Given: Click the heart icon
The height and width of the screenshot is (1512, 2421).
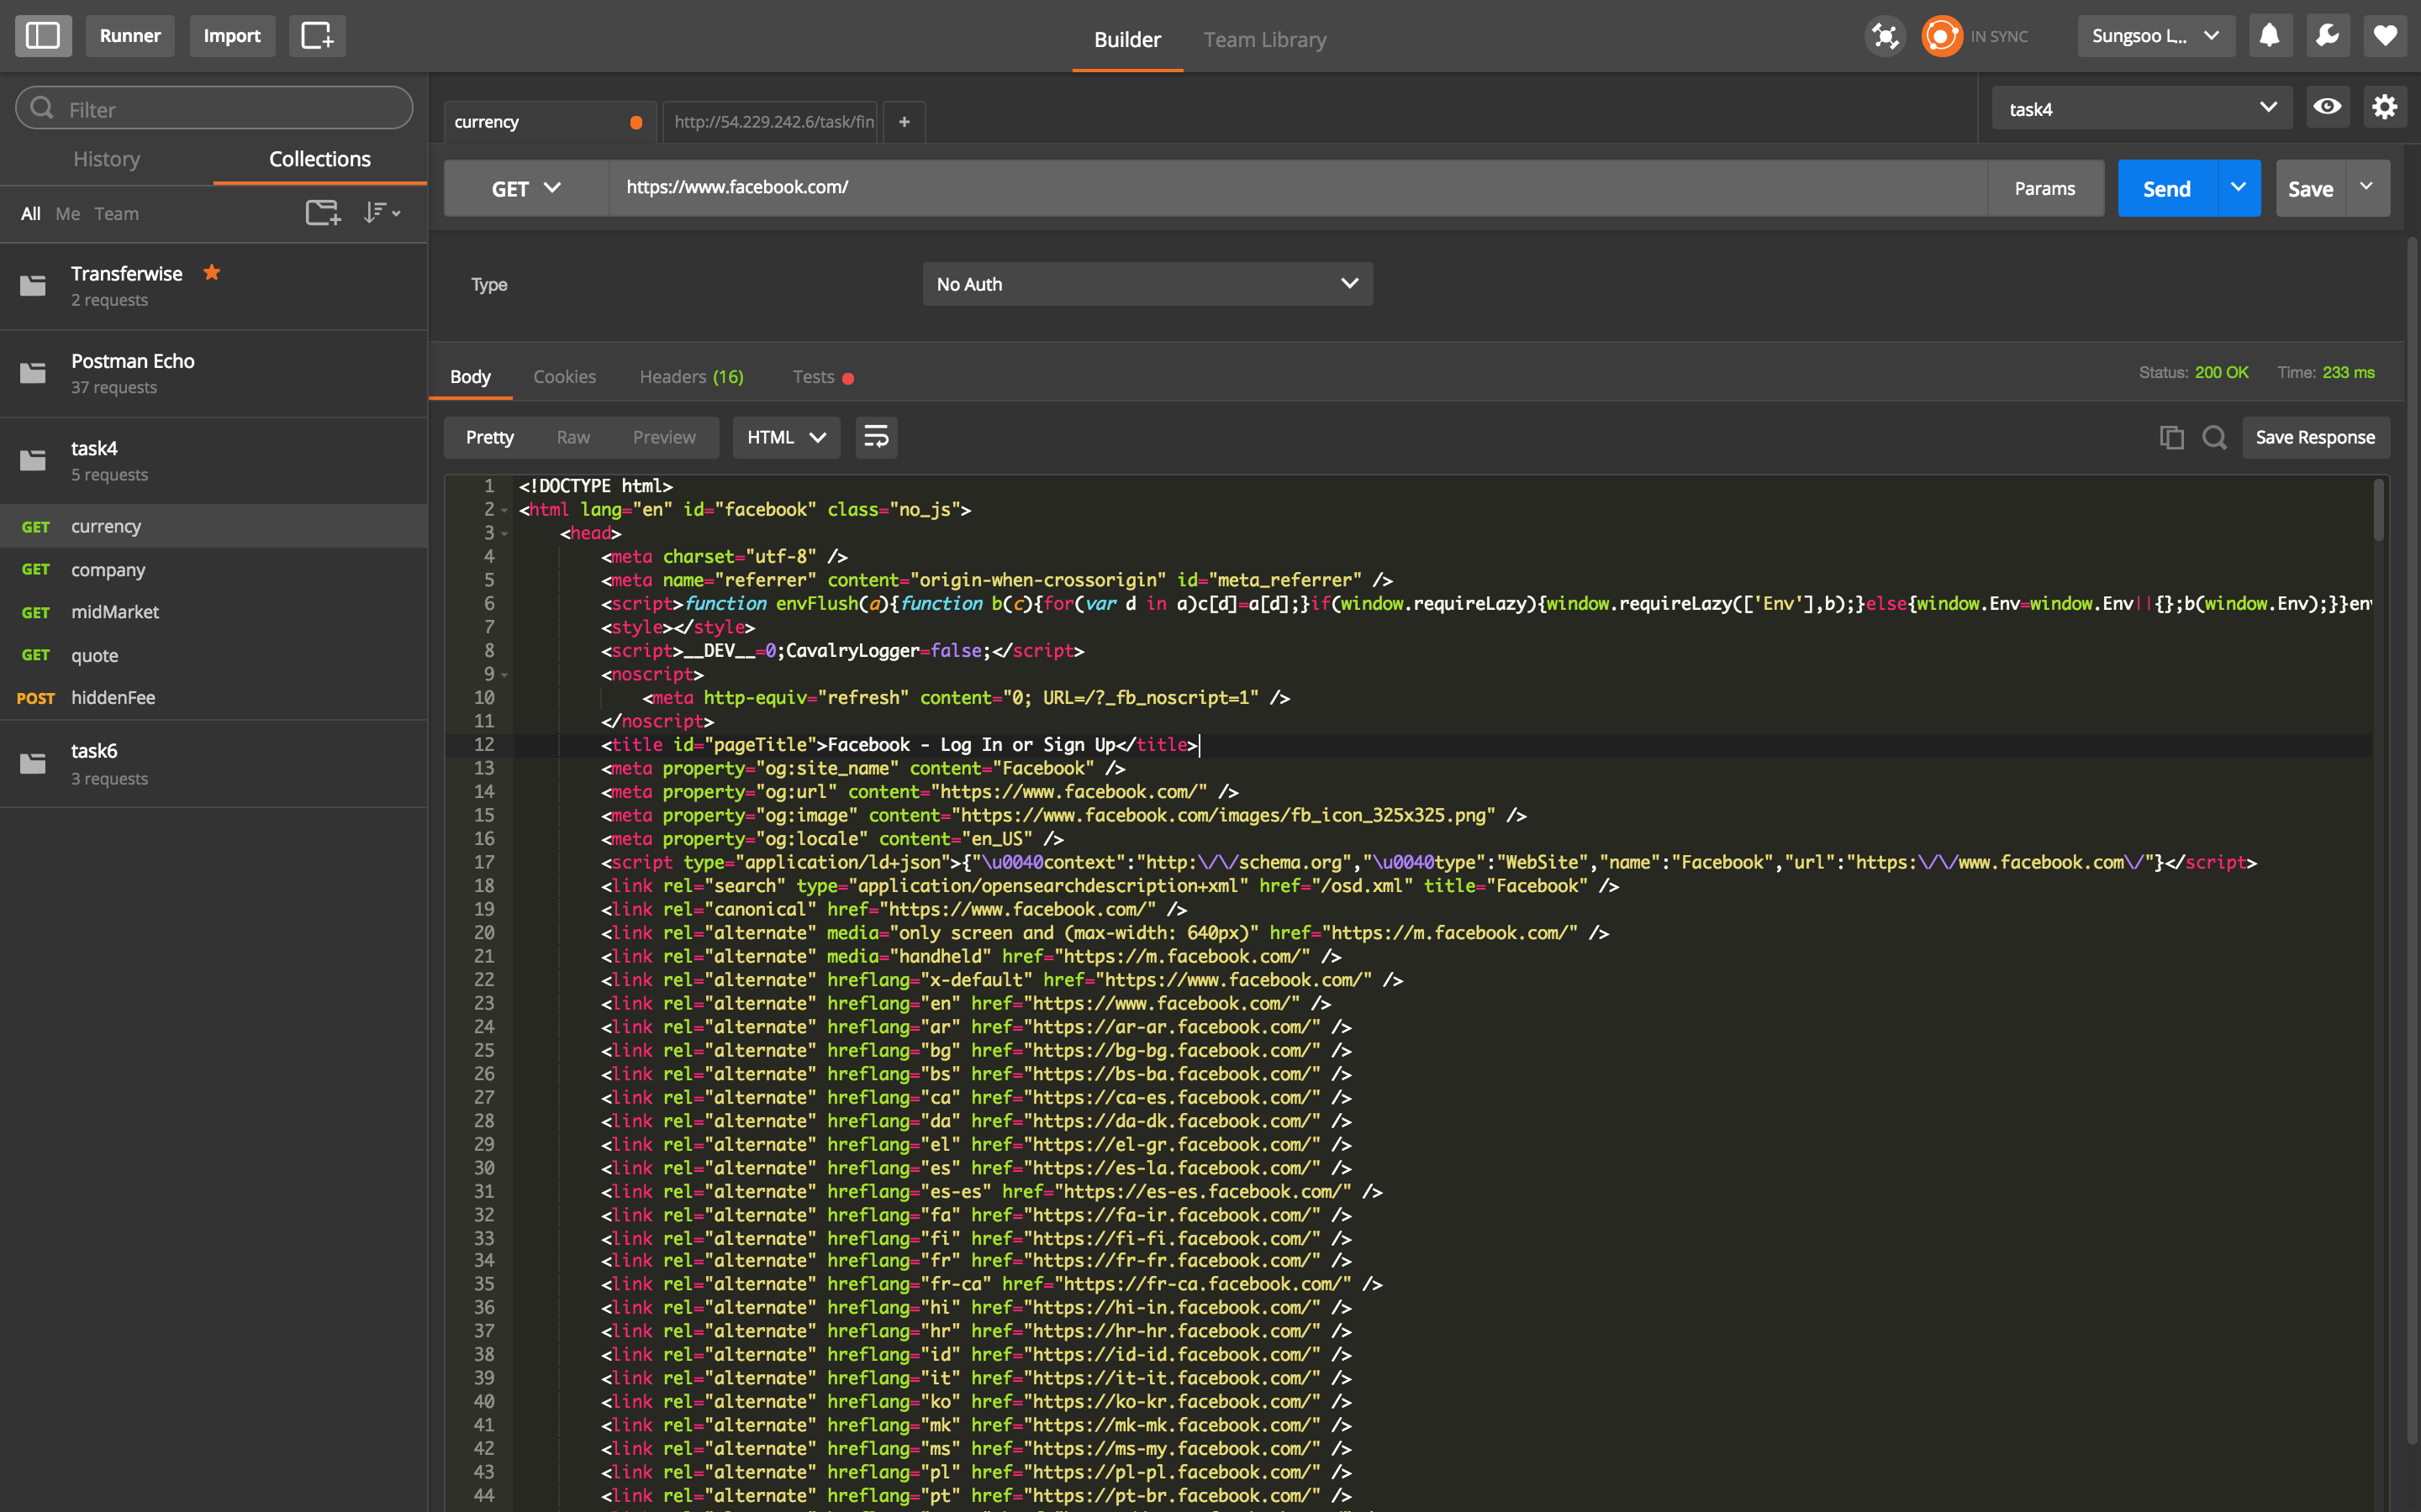Looking at the screenshot, I should pos(2385,36).
